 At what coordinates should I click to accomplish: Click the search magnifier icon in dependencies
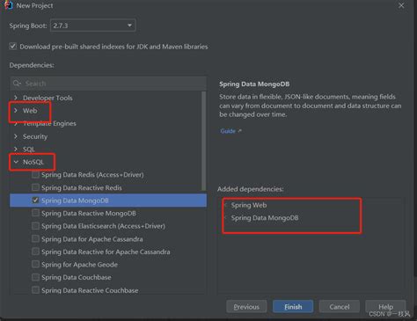point(17,84)
